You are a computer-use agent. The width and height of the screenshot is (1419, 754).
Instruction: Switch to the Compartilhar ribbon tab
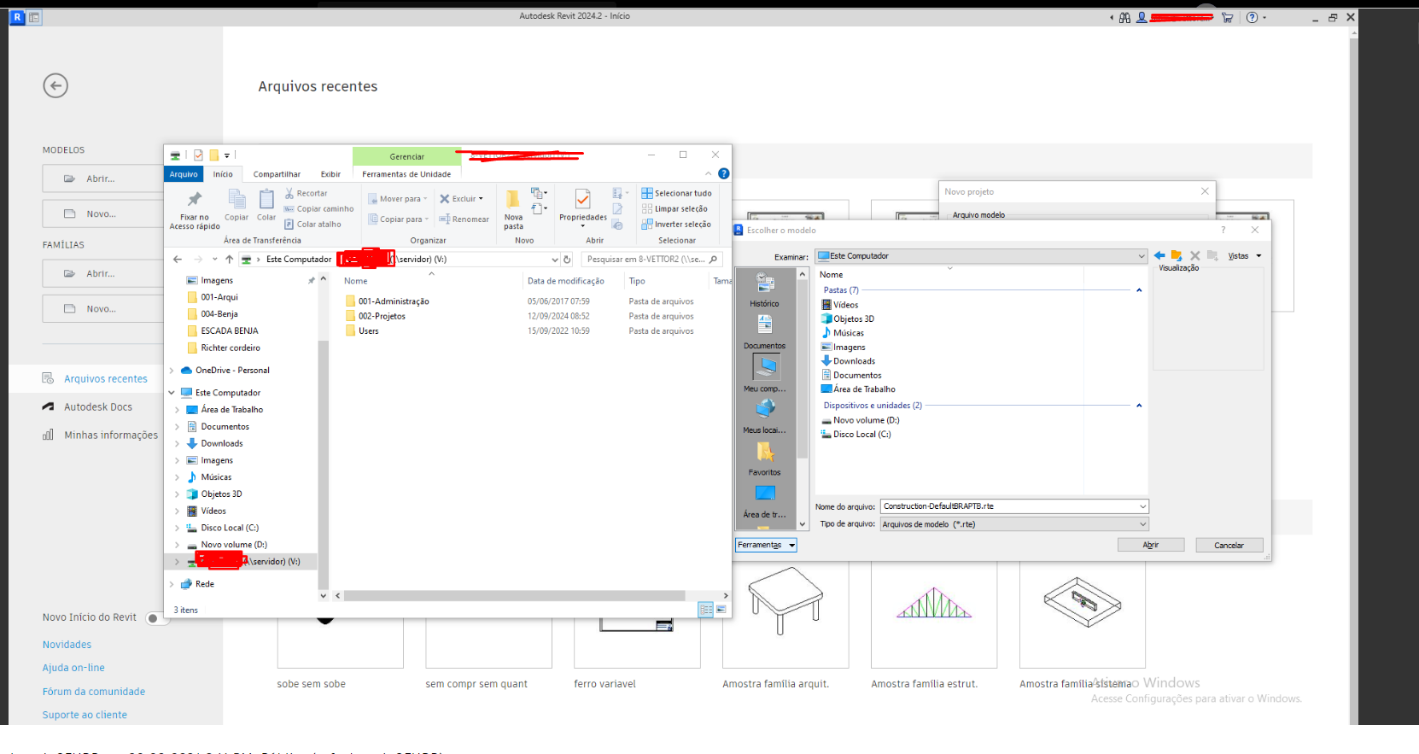277,174
